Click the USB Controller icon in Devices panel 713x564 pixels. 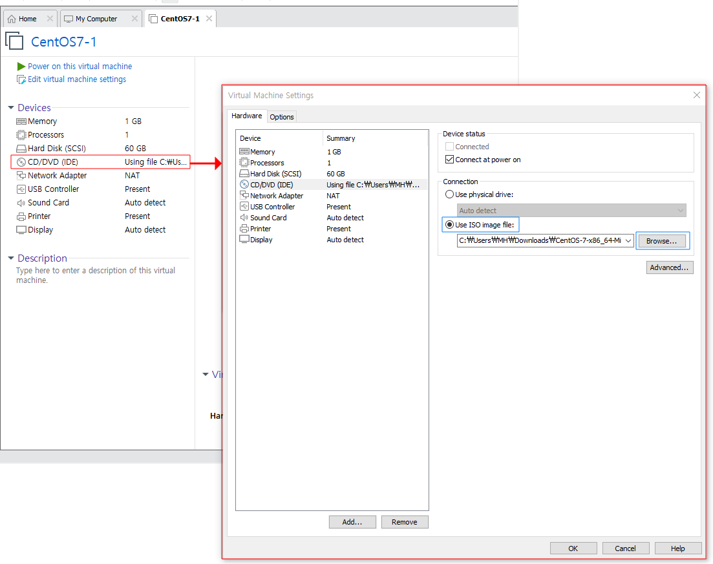pyautogui.click(x=21, y=189)
